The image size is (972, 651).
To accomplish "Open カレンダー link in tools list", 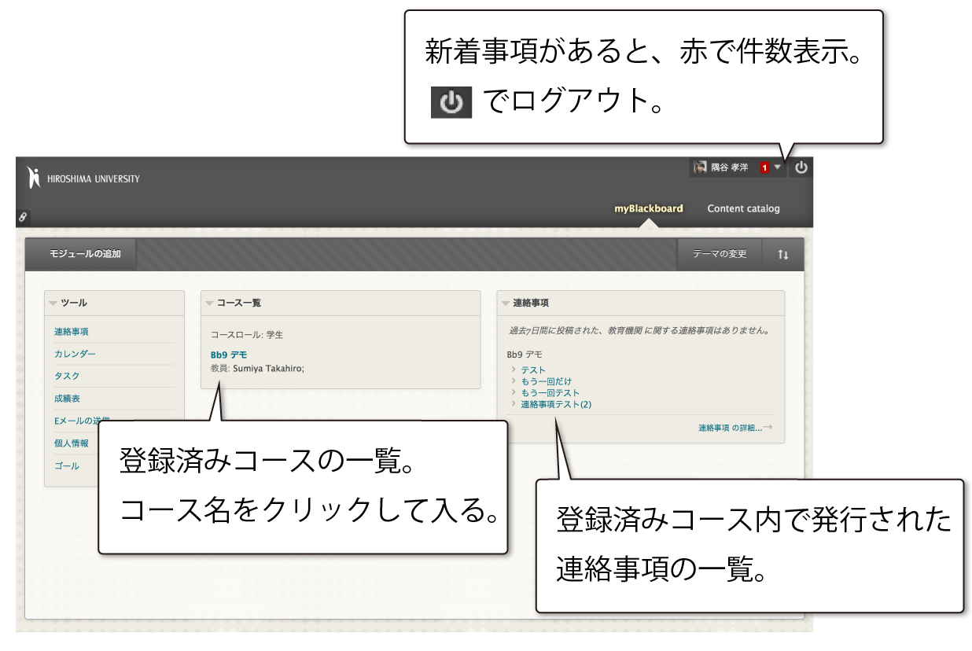I will tap(75, 355).
